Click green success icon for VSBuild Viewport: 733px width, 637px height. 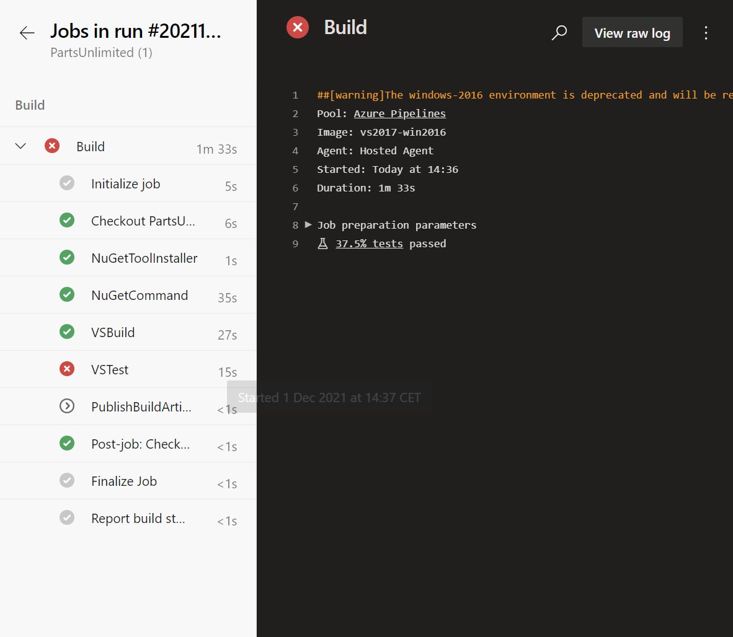point(67,332)
